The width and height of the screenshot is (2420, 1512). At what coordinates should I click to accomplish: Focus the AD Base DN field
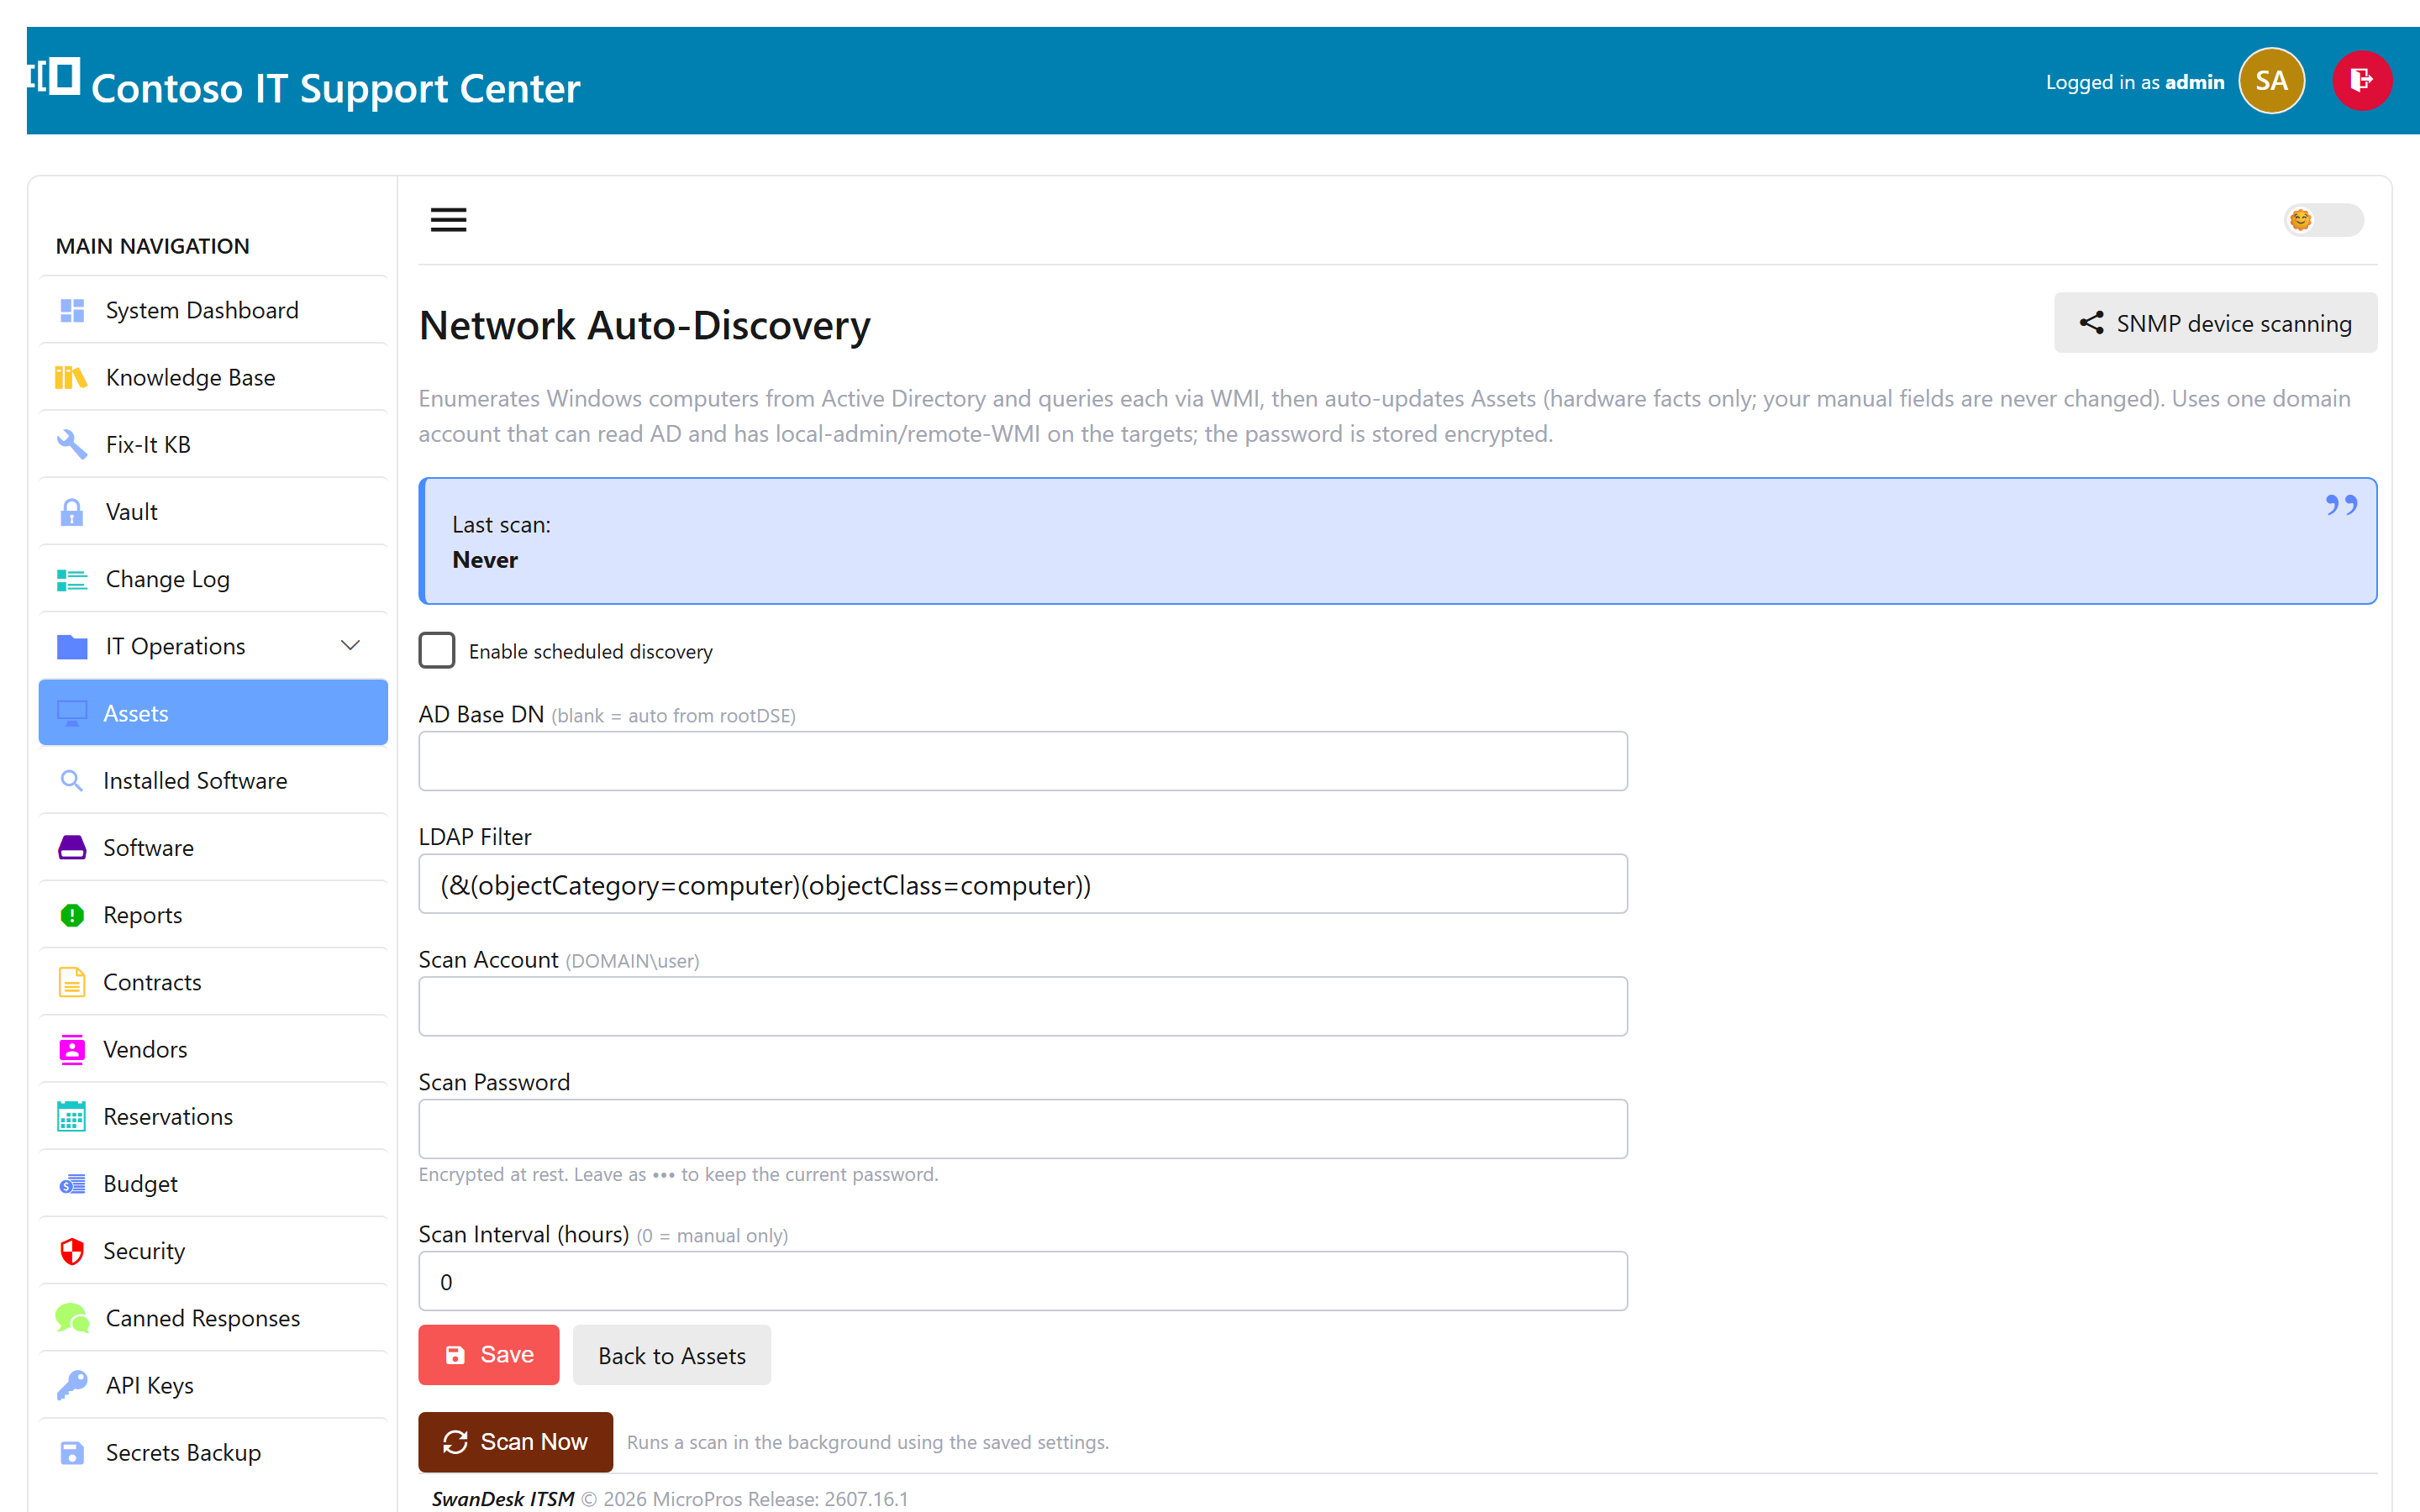(x=1023, y=761)
